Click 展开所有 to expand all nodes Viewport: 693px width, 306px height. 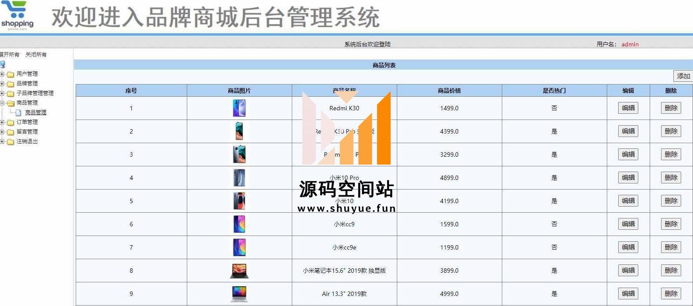click(x=10, y=55)
